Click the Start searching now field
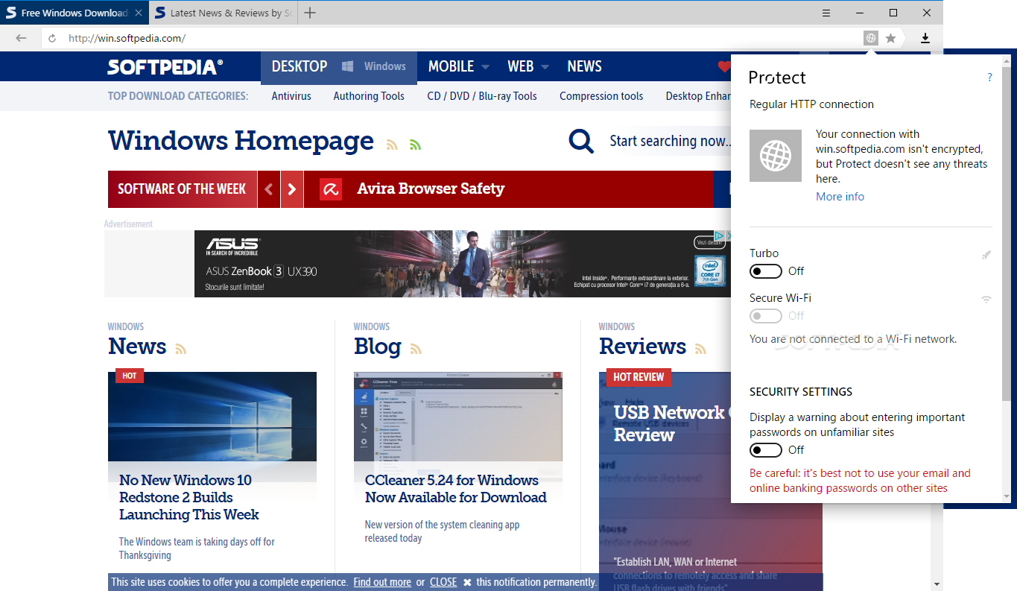The image size is (1017, 591). click(669, 141)
